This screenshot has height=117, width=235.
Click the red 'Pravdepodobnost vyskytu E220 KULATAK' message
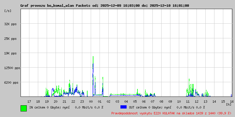point(143,113)
